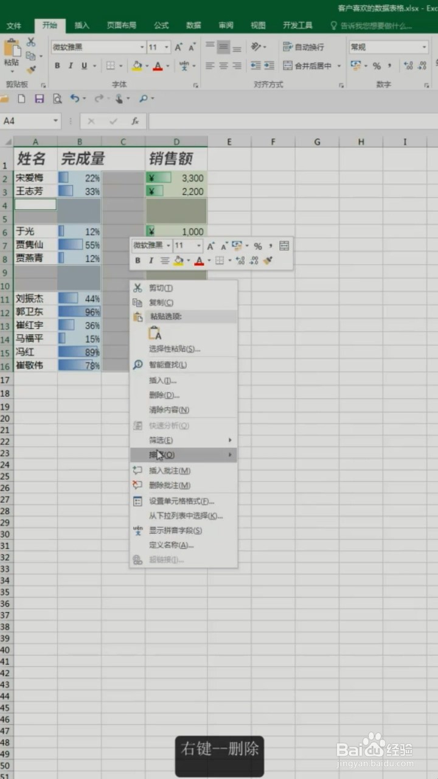Open the 文件 file tab
The height and width of the screenshot is (779, 438).
[14, 26]
